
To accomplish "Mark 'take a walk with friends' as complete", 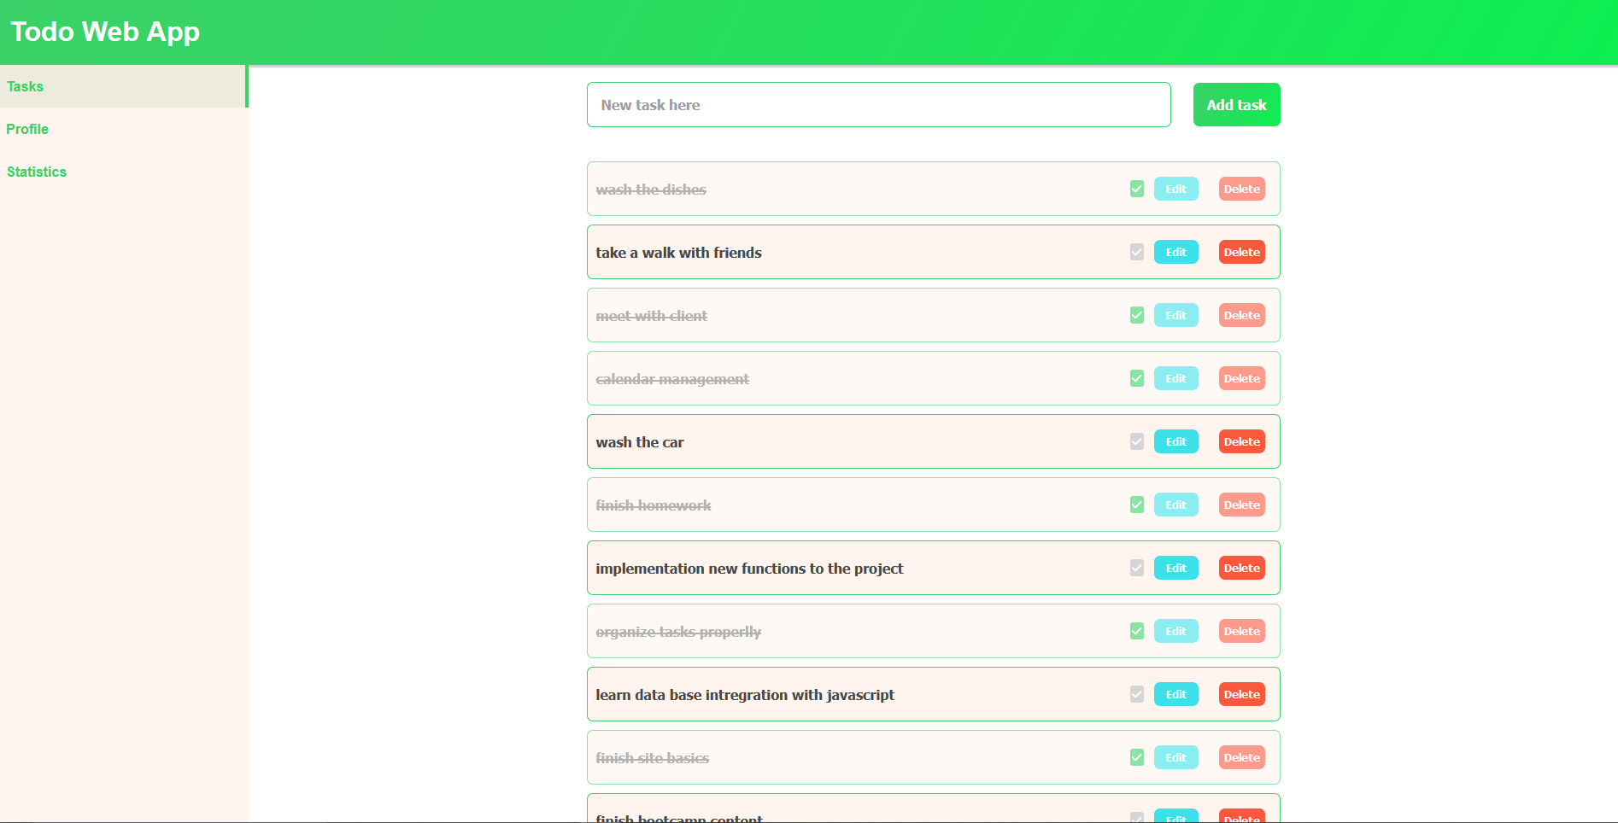I will pyautogui.click(x=1136, y=252).
